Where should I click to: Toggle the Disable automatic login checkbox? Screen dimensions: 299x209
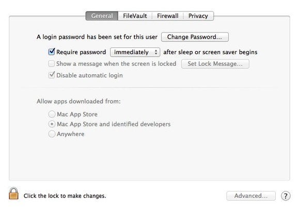[x=52, y=75]
